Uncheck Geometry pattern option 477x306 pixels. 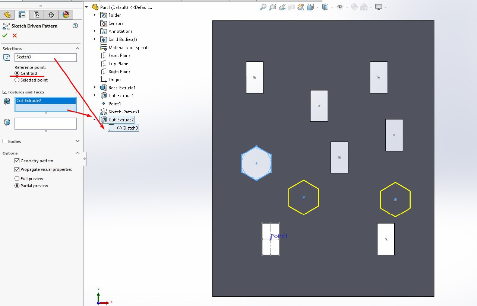(x=17, y=161)
